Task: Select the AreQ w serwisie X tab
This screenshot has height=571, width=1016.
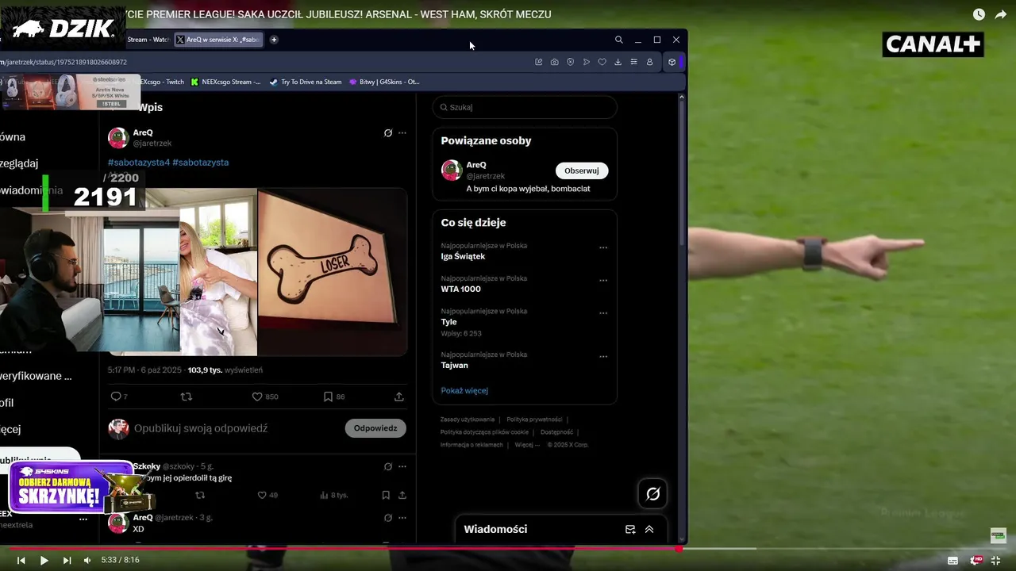Action: (x=217, y=40)
